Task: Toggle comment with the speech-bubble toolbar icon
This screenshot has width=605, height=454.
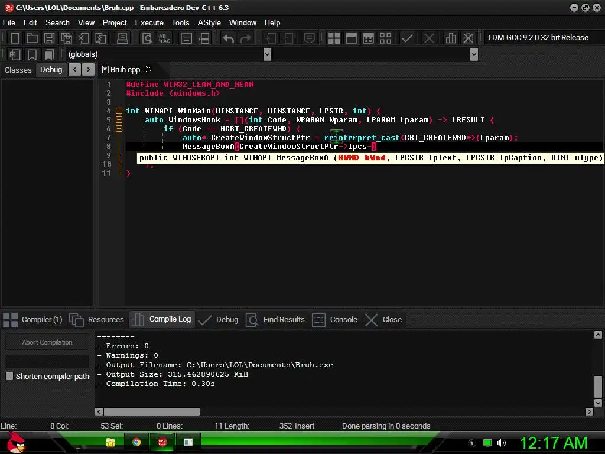Action: 309,38
